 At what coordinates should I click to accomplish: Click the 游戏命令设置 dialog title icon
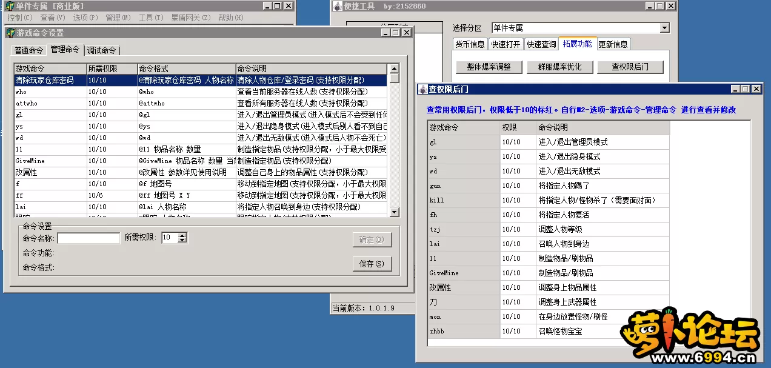[x=10, y=33]
